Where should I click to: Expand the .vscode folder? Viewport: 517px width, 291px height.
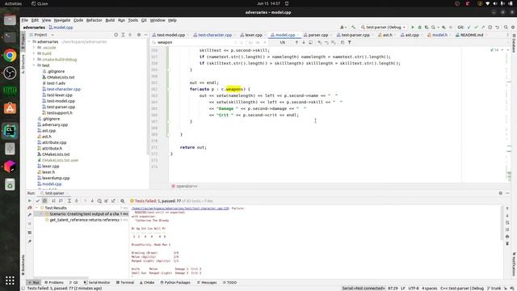(34, 48)
